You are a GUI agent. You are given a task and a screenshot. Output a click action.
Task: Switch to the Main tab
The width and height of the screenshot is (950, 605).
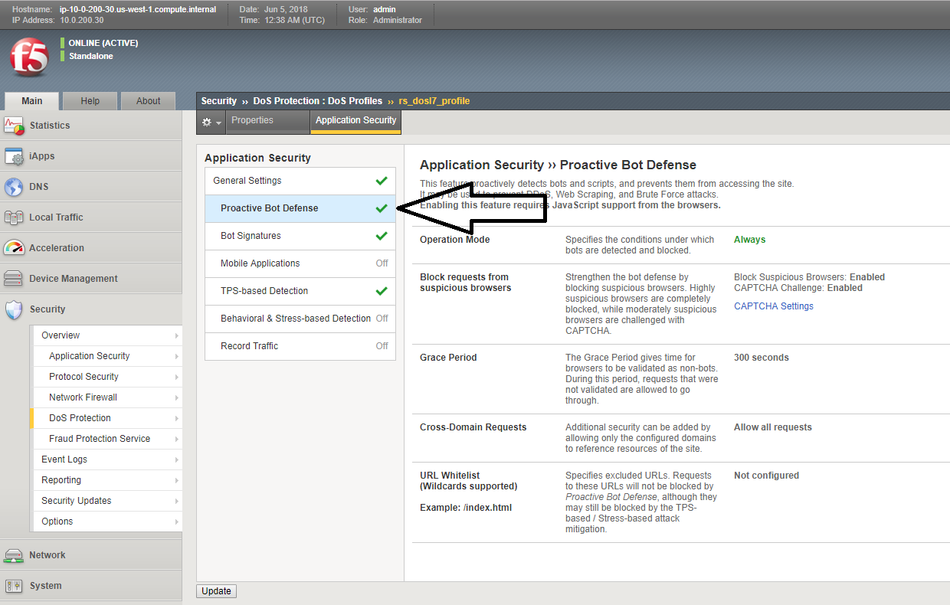pos(32,101)
